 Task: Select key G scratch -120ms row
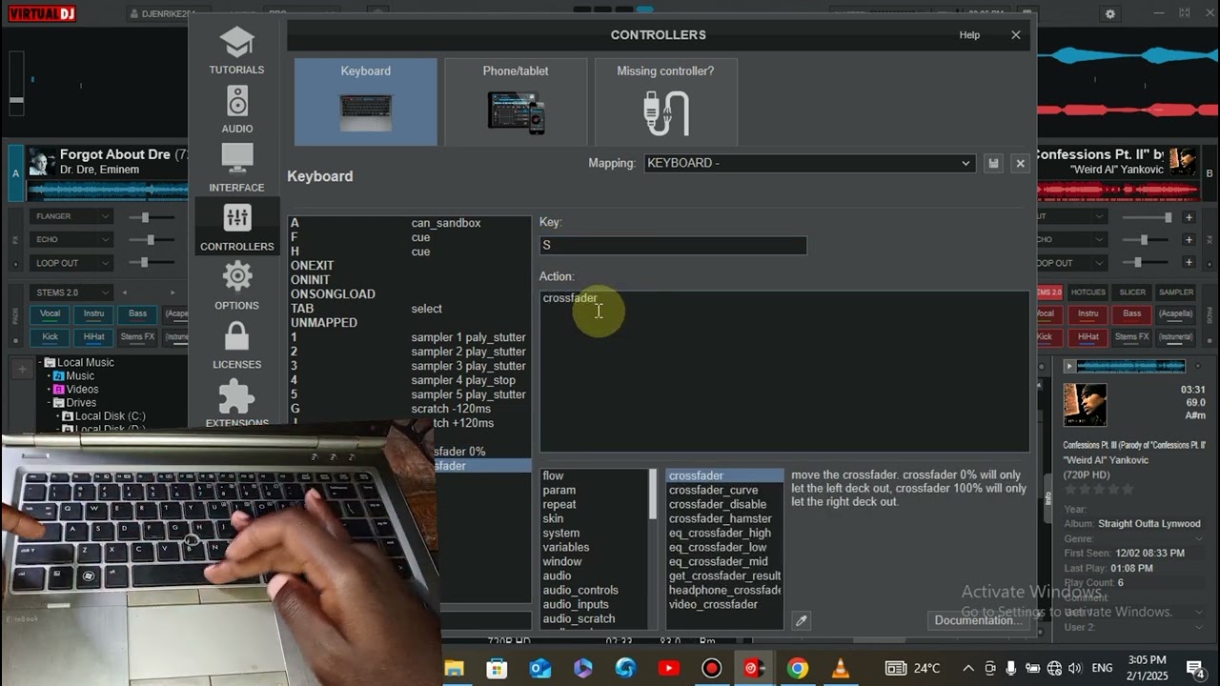pyautogui.click(x=409, y=409)
